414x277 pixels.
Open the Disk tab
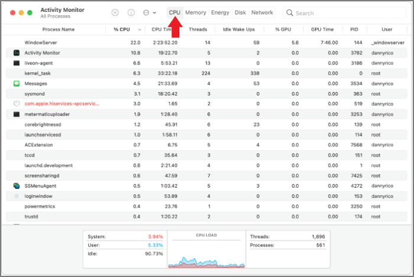240,12
